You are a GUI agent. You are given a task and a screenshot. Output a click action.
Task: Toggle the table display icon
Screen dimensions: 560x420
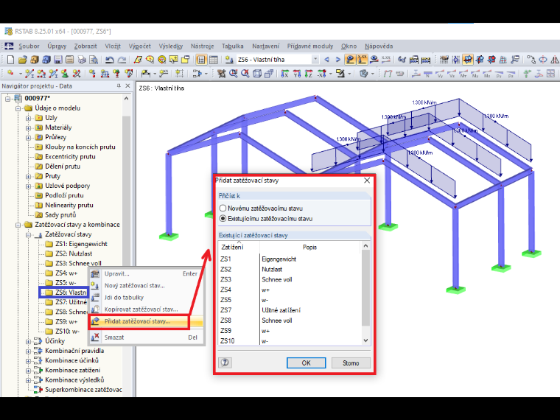213,60
